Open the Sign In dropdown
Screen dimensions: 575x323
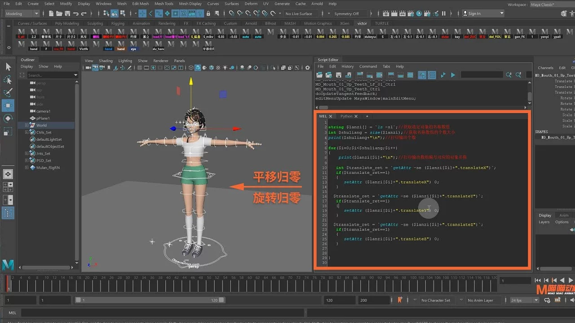pos(483,14)
